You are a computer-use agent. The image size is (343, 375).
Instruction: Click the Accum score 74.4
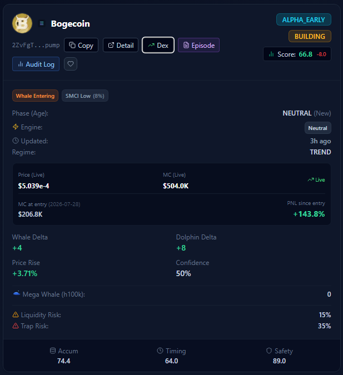pyautogui.click(x=64, y=361)
